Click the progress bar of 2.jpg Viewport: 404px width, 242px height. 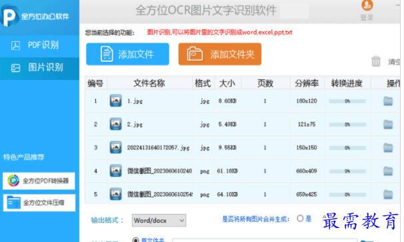click(x=347, y=125)
